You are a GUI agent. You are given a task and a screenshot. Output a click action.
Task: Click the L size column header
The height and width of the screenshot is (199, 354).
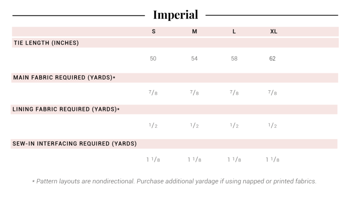[235, 32]
